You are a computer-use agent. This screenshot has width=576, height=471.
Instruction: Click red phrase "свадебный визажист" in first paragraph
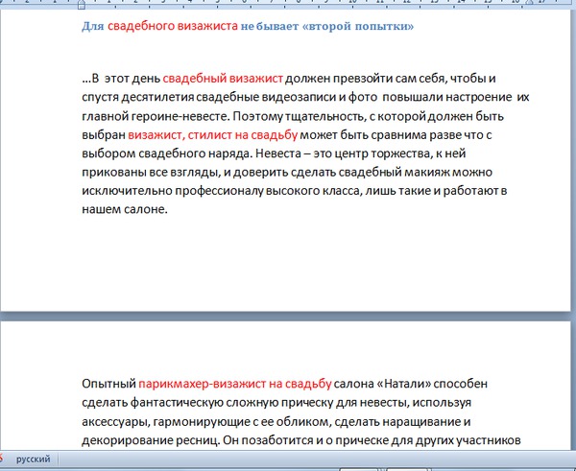[x=223, y=79]
